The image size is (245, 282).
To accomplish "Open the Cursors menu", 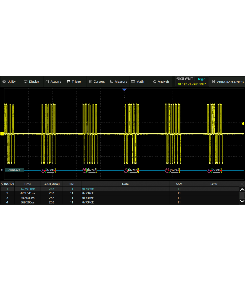I will tap(96, 82).
